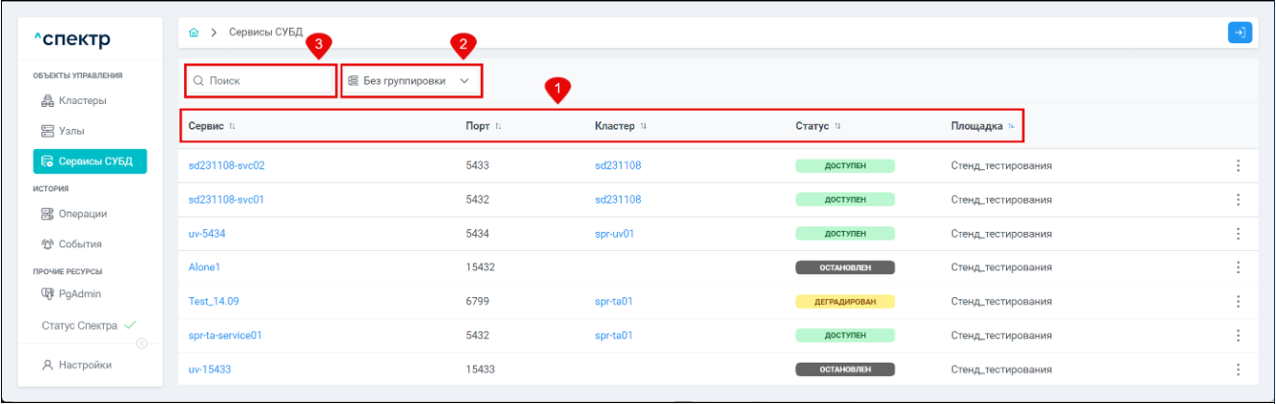
Task: Open service link sd231108-svc01
Action: (x=226, y=199)
